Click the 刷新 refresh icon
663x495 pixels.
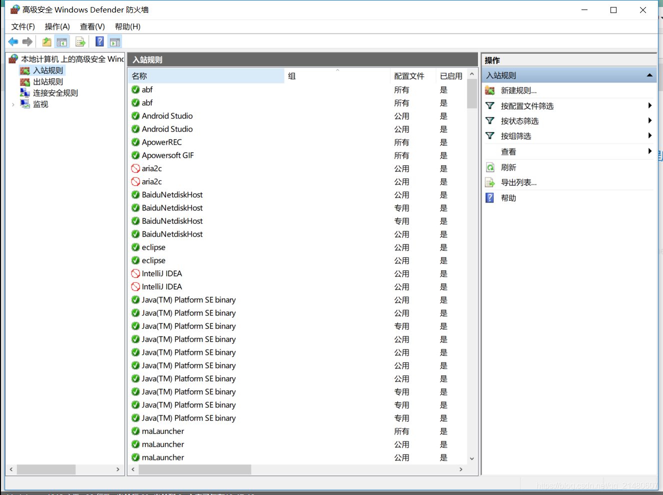pos(490,168)
